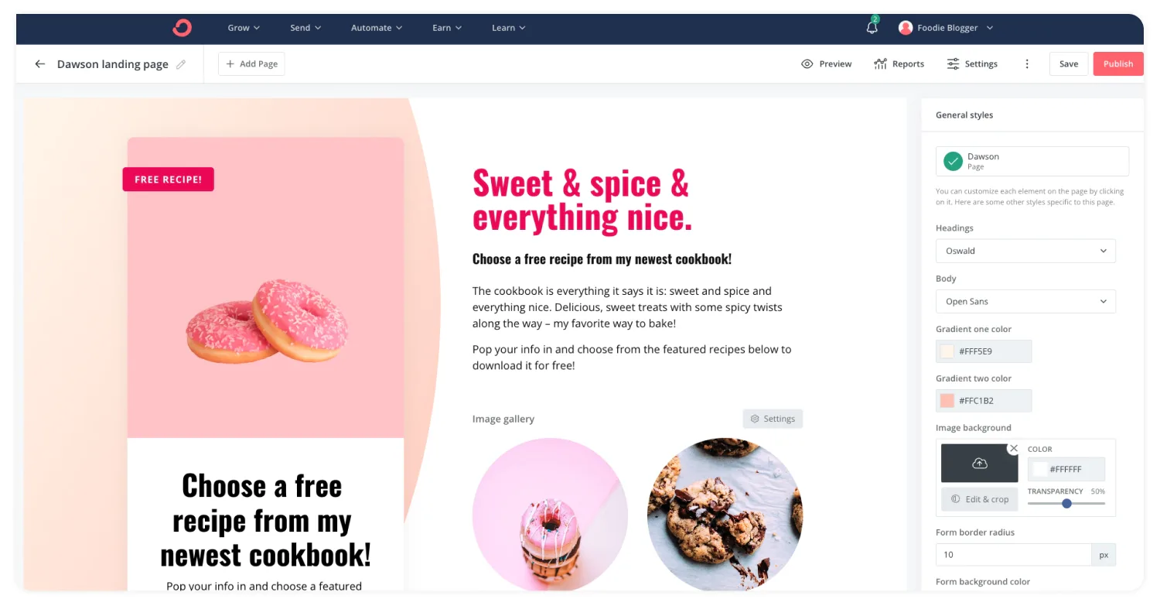Click the Add Page button
This screenshot has height=616, width=1160.
tap(251, 64)
